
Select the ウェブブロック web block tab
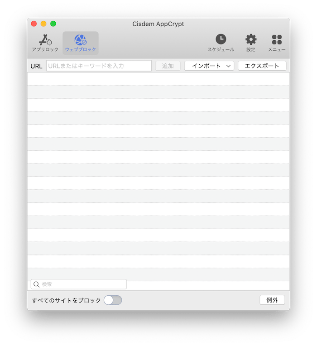point(81,43)
